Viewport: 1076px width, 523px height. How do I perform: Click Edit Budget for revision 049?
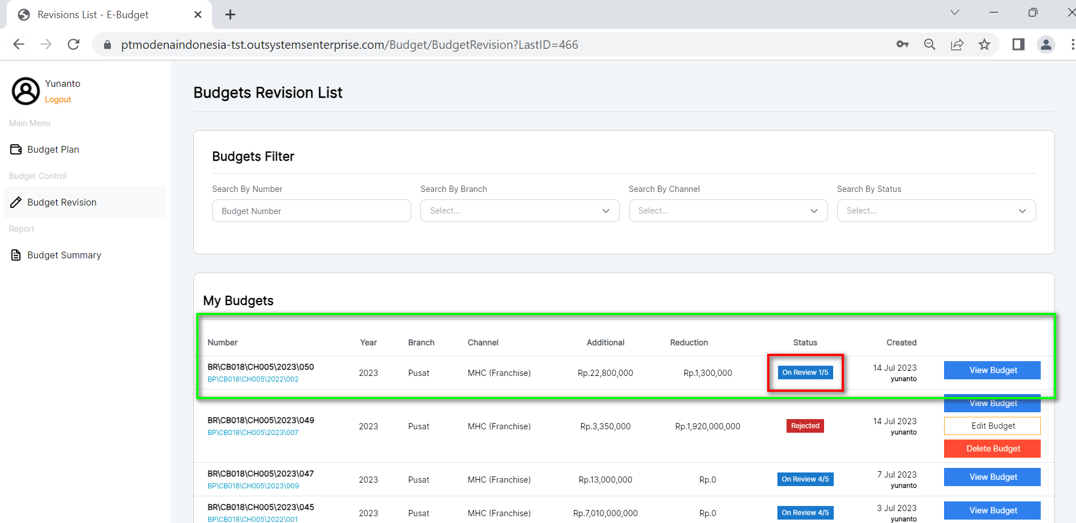point(992,426)
